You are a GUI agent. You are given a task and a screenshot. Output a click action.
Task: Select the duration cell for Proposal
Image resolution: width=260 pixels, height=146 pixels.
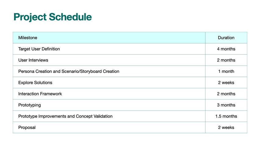point(226,128)
